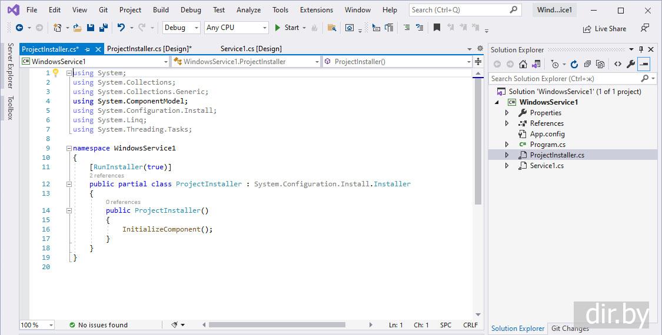The height and width of the screenshot is (335, 662).
Task: Switch to the Service1.cs [Design] tab
Action: point(251,49)
